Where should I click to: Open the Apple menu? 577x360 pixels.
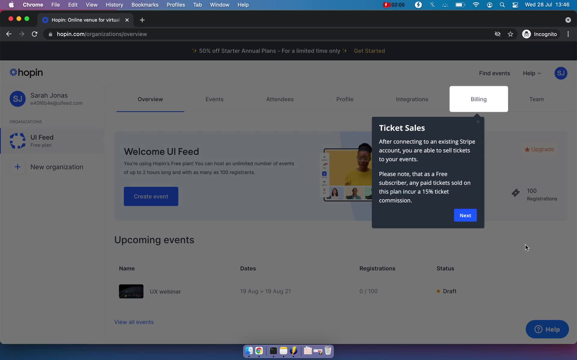tap(11, 5)
